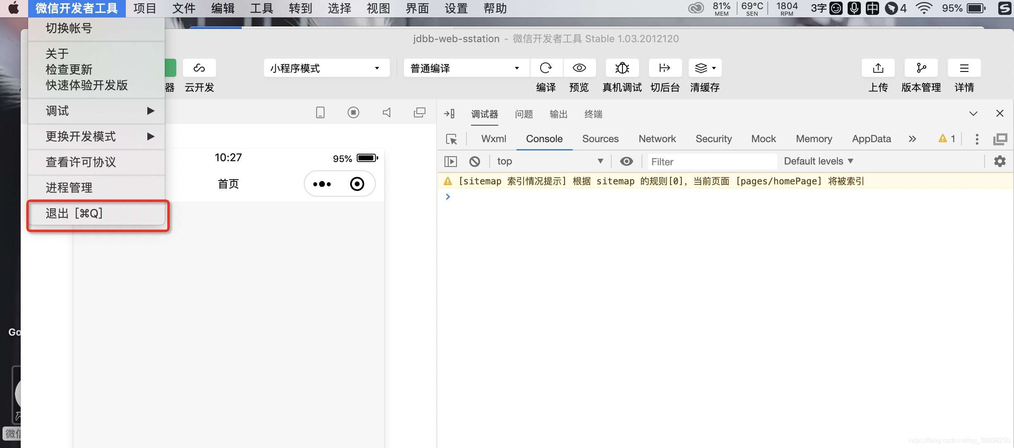
Task: Collapse the debugger panel chevron
Action: click(973, 113)
